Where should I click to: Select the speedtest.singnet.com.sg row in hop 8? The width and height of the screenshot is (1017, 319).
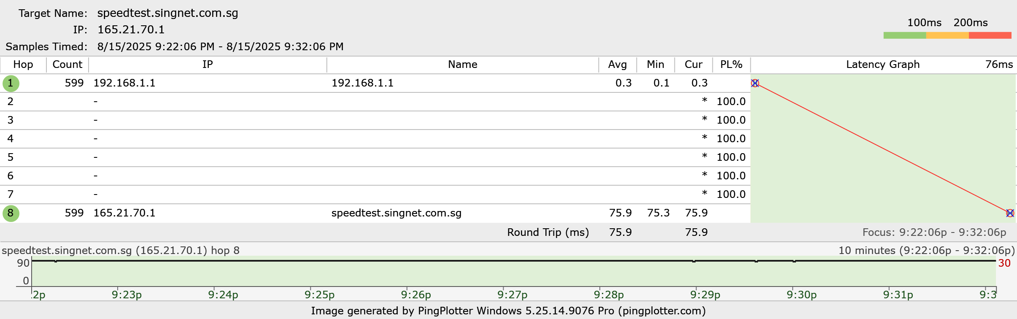tap(396, 213)
